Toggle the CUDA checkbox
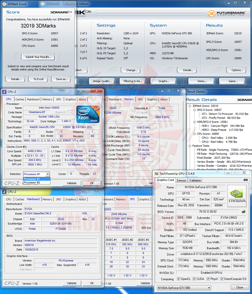This screenshot has width=252, height=294. [194, 279]
